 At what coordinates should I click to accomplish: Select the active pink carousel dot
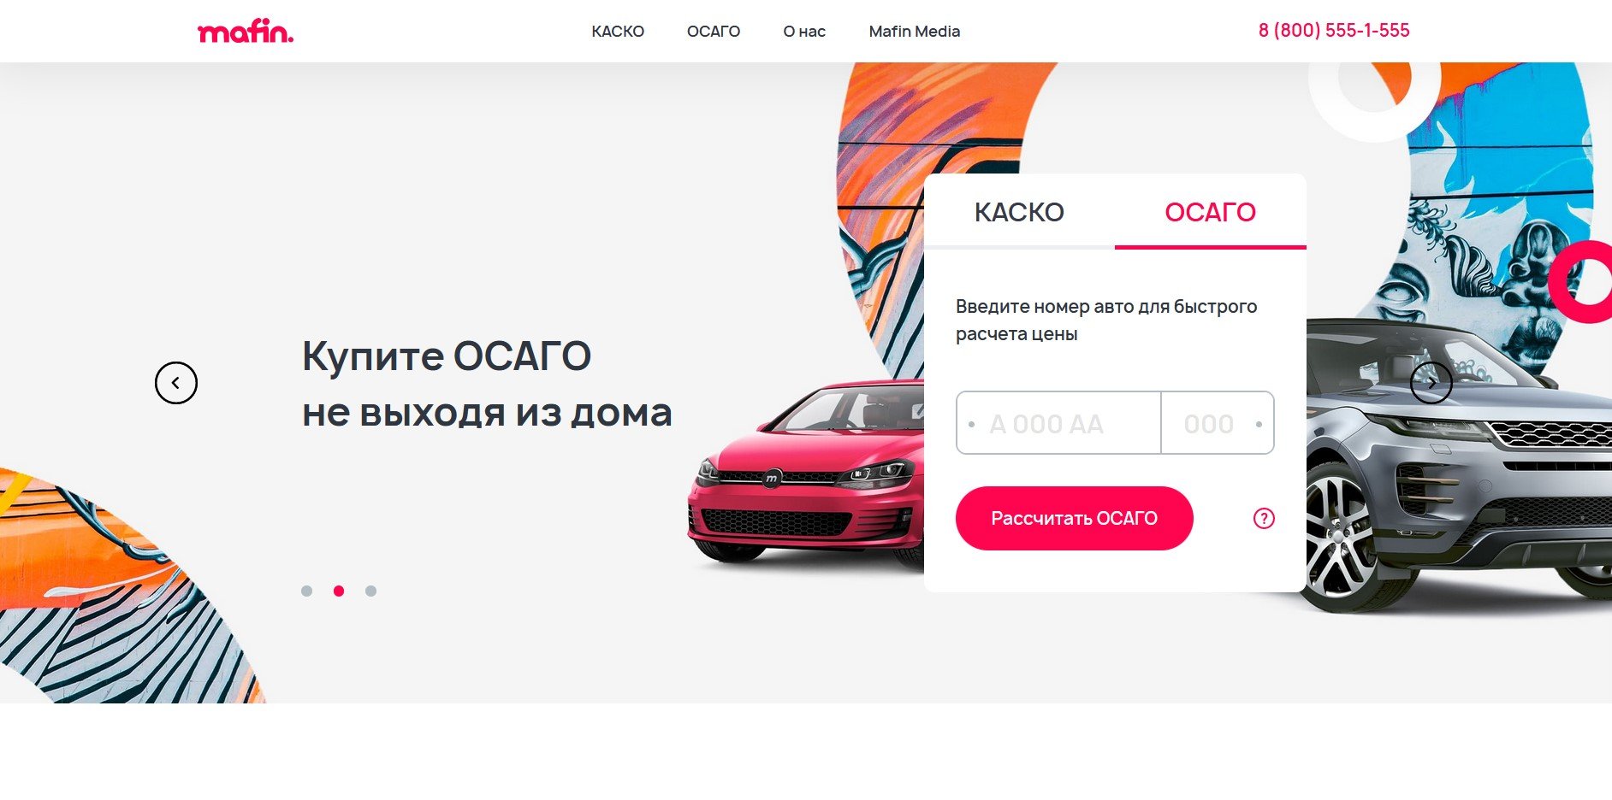click(339, 591)
